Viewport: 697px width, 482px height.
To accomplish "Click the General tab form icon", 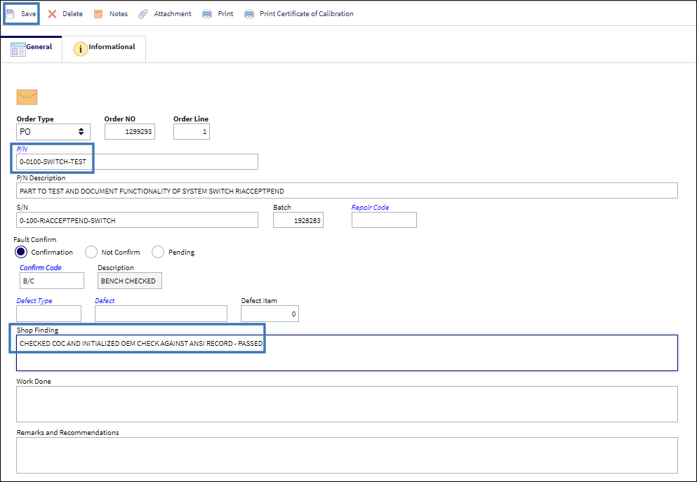I will [x=18, y=49].
